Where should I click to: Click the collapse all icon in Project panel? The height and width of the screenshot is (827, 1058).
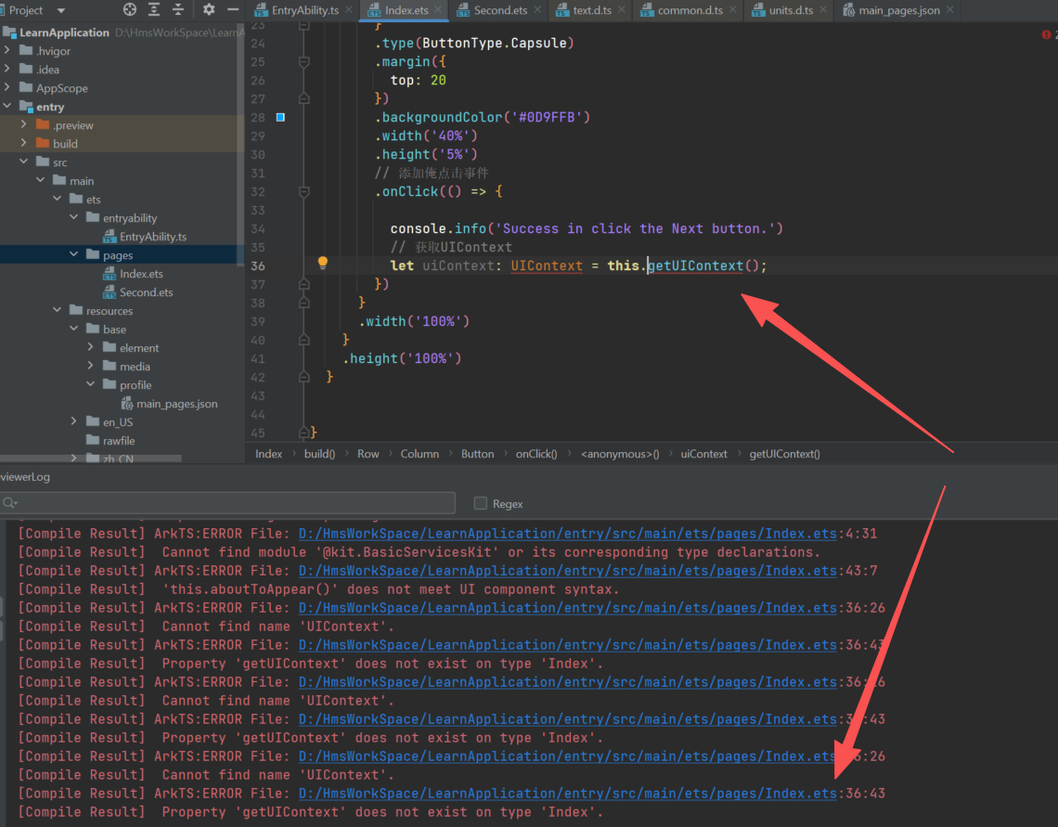(177, 10)
